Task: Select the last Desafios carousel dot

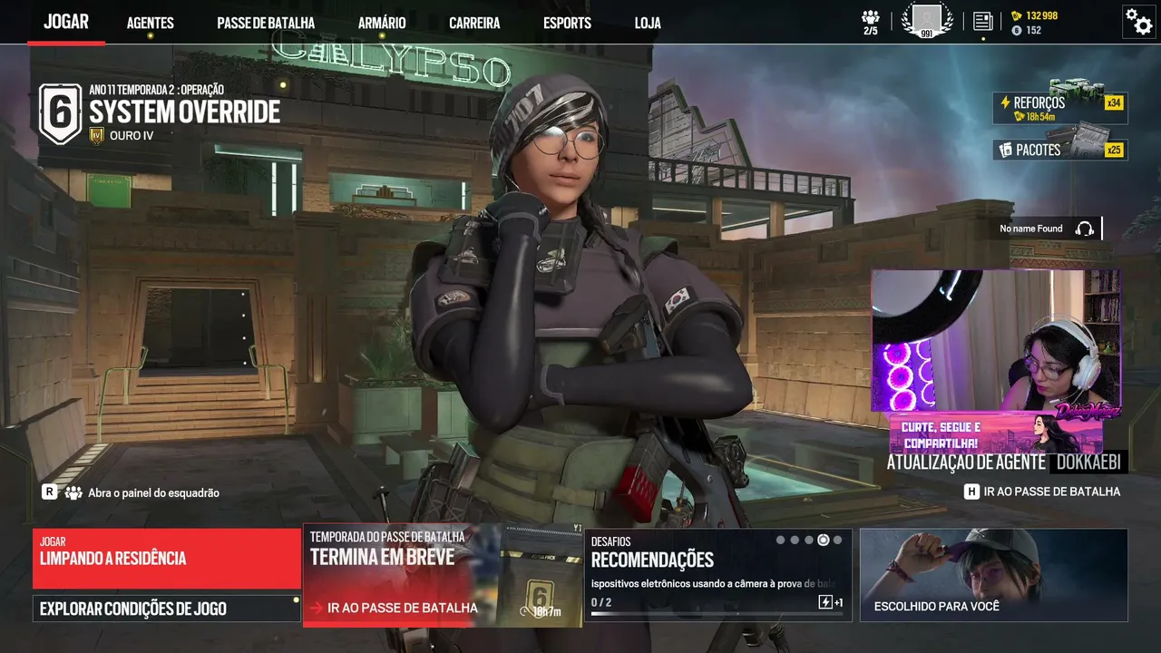Action: (837, 541)
